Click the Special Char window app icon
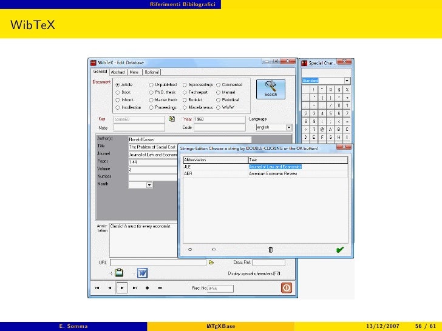Screen dimensions: 442x331 304,63
